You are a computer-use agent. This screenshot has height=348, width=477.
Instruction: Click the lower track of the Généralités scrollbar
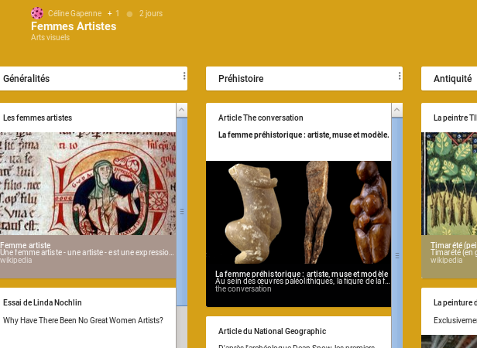point(182,327)
